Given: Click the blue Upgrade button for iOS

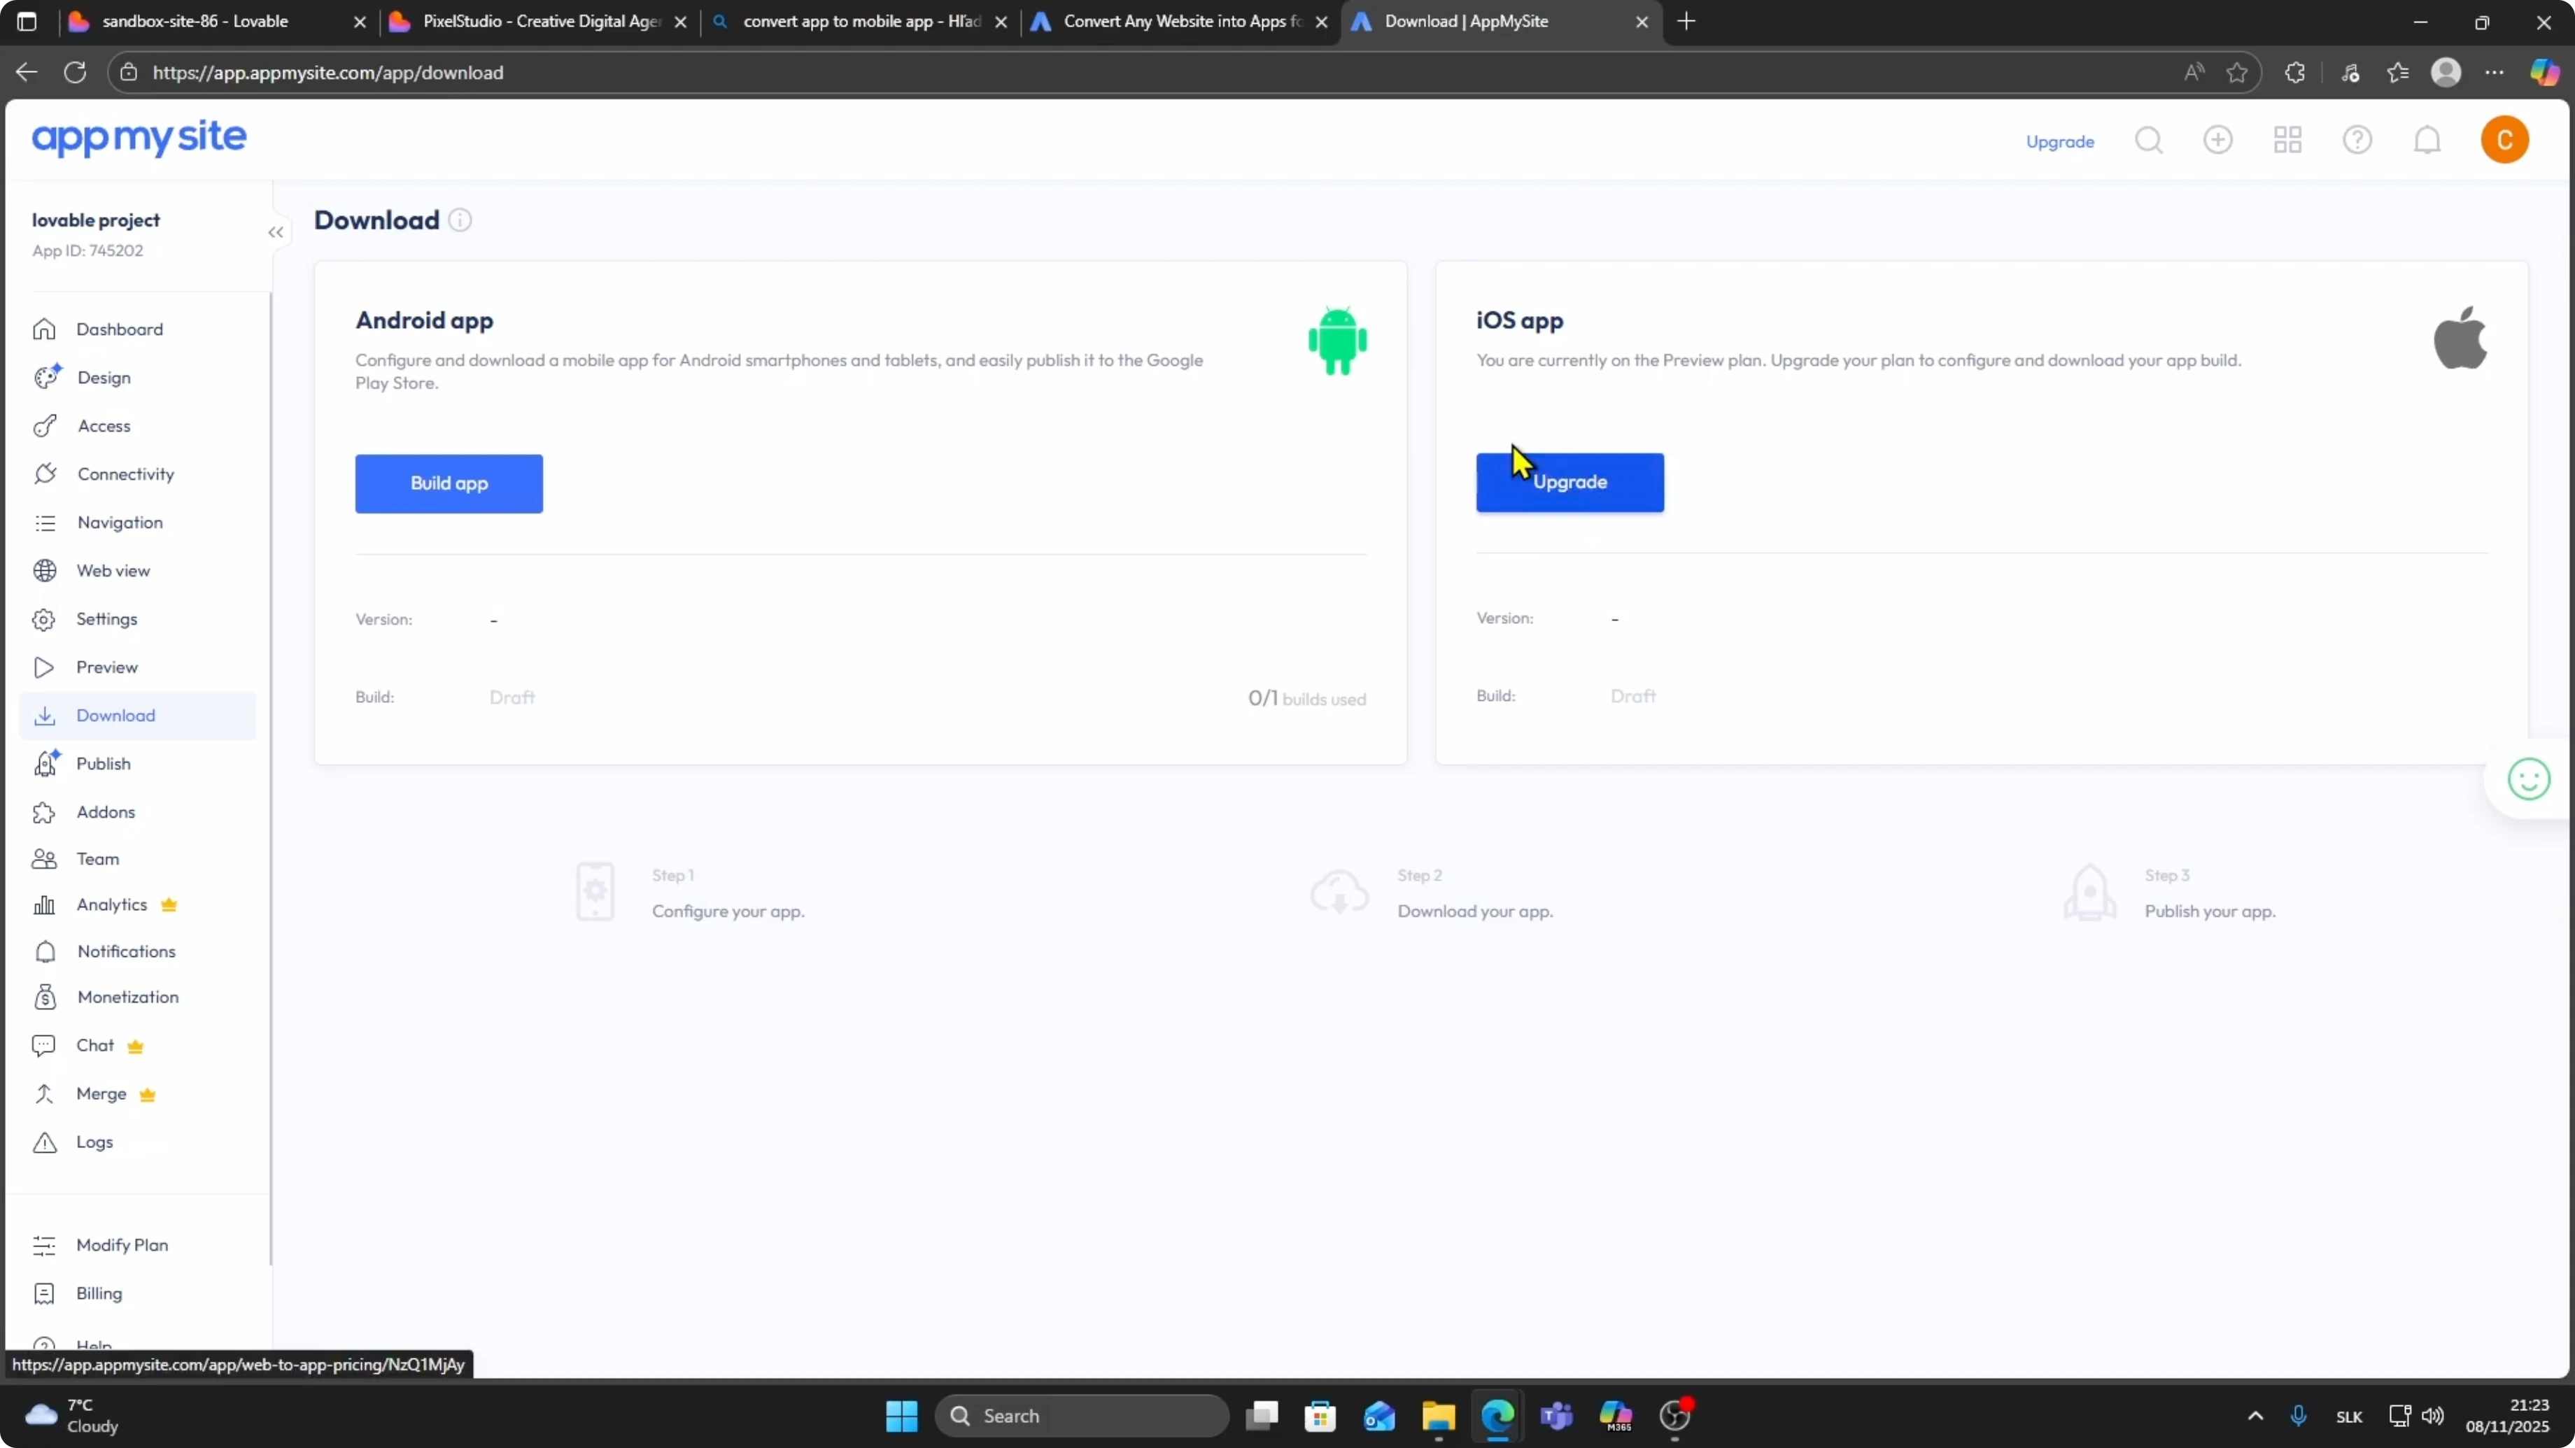Looking at the screenshot, I should point(1569,483).
